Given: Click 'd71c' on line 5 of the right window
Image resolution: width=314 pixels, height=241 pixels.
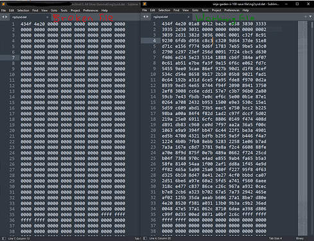Looking at the screenshot, I should click(x=167, y=46).
